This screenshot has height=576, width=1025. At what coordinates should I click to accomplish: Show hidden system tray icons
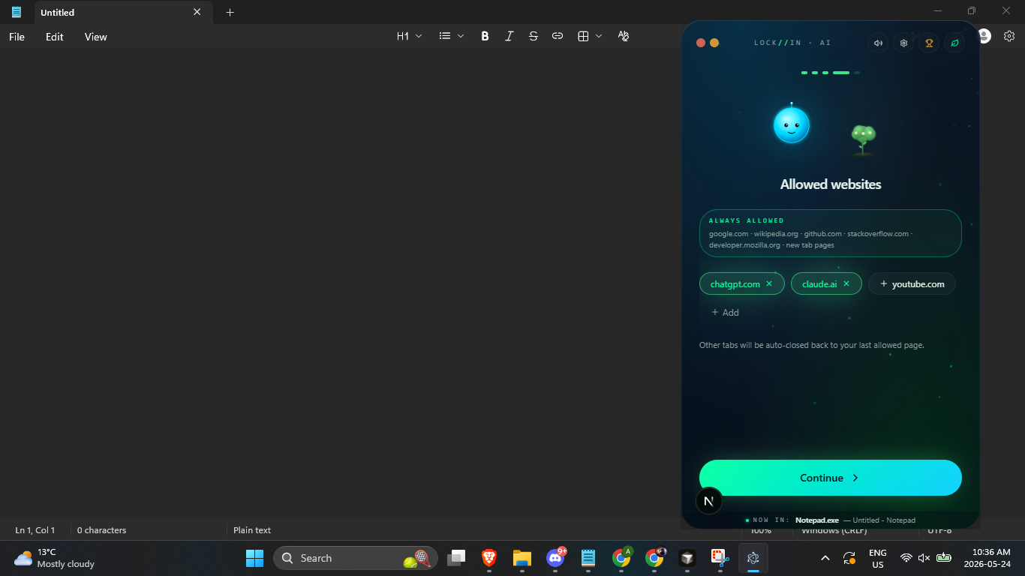[825, 558]
